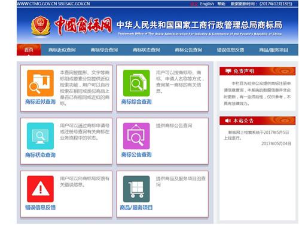Click the 用户可以向商标局反馈有关错误信息 description
Viewport: 299px width, 225px height.
pos(84,181)
